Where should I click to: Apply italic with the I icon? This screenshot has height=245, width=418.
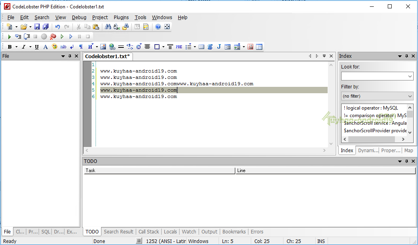23,47
